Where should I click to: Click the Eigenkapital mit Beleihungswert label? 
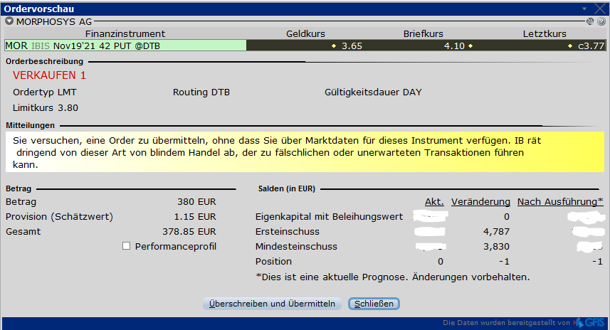pos(329,216)
